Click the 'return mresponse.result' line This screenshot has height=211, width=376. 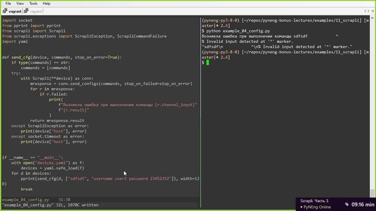(x=57, y=121)
